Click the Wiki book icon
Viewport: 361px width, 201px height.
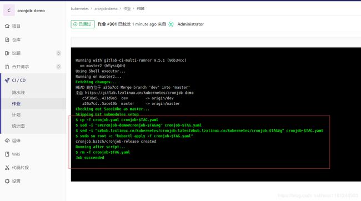[x=7, y=154]
